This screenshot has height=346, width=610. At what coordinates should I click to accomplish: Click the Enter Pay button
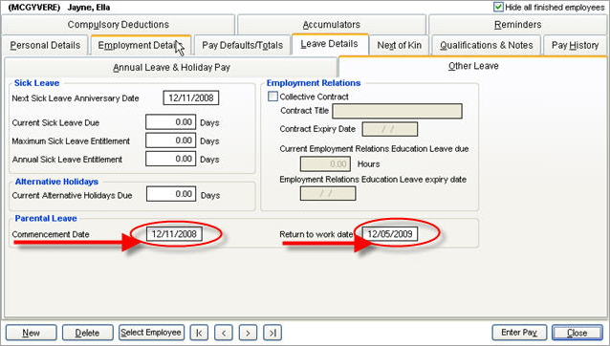519,333
